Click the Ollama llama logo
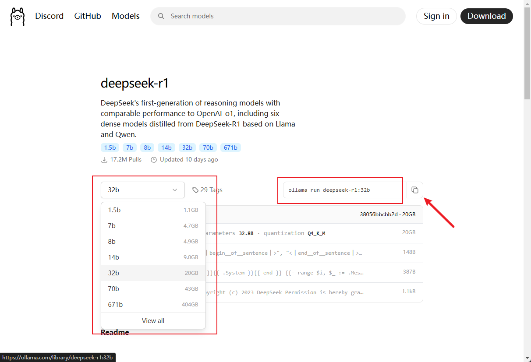The image size is (531, 362). click(x=18, y=16)
